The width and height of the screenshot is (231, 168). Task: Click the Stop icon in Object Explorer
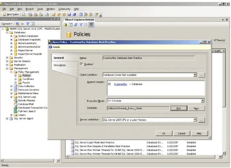(x=23, y=24)
